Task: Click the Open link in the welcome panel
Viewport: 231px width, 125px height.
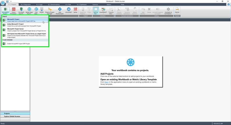Action: [106, 82]
